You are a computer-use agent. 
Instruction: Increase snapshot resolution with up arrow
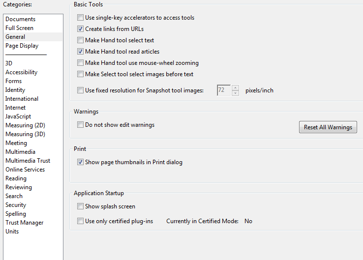(x=236, y=88)
